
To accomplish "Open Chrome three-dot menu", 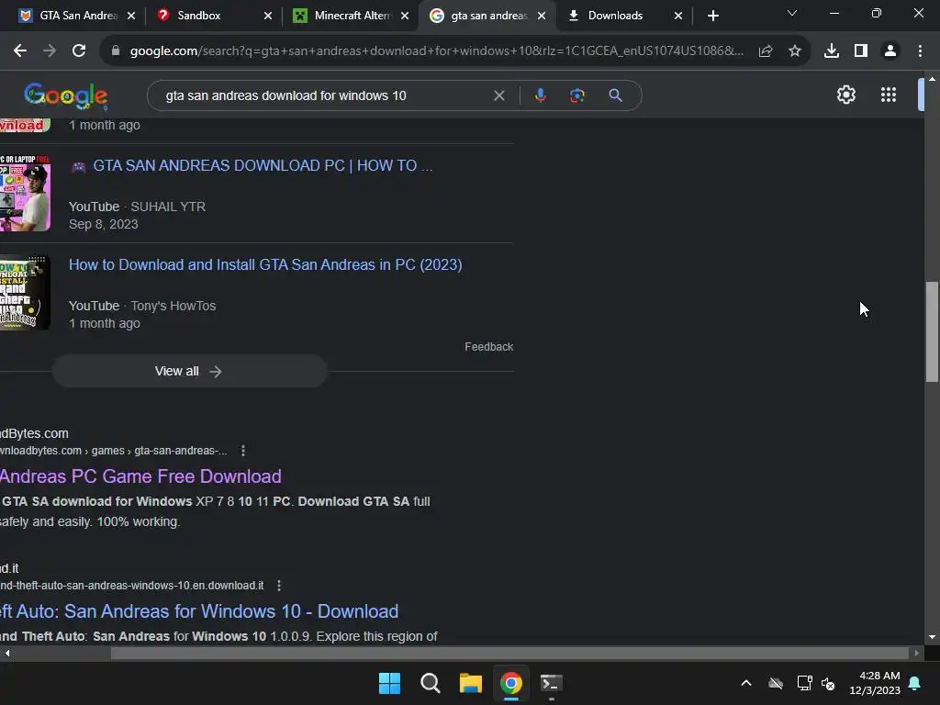I will pos(920,51).
